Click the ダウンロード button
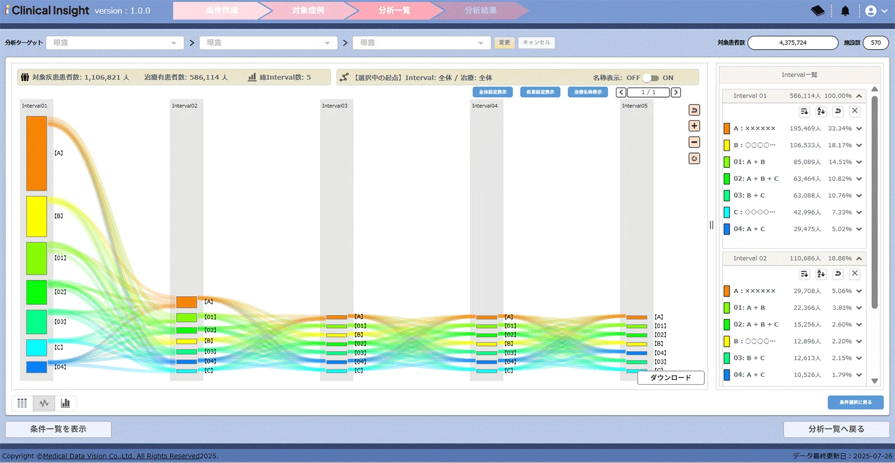The height and width of the screenshot is (463, 895). coord(671,378)
